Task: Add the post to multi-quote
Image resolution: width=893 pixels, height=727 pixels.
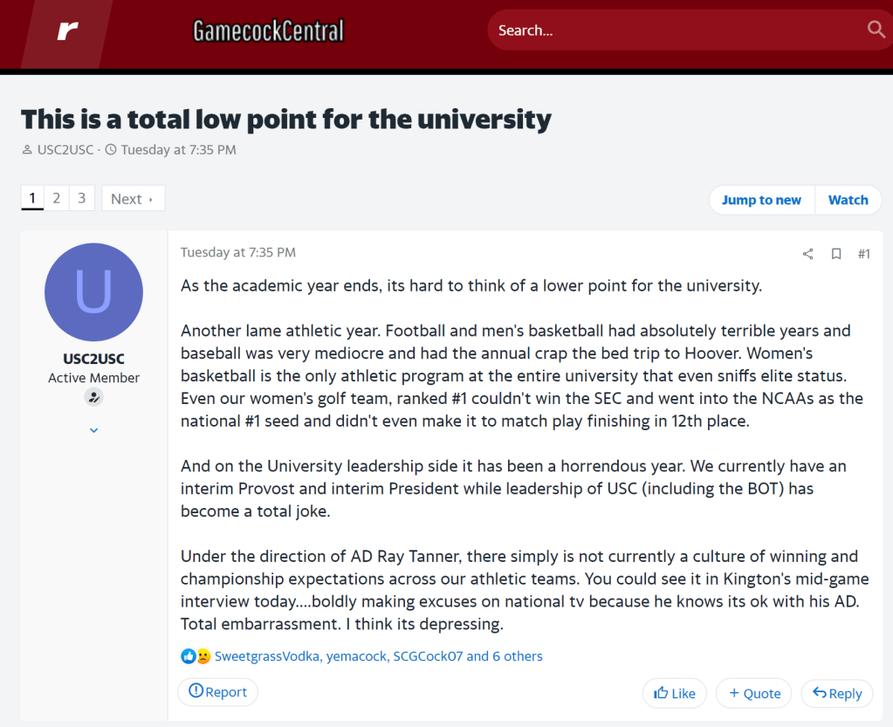Action: pos(754,693)
